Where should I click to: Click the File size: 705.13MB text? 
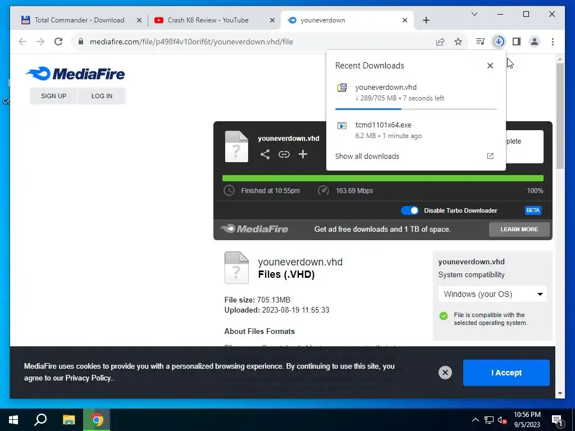(257, 300)
